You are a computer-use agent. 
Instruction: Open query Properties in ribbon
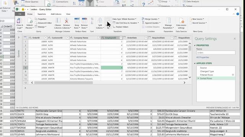click(41, 19)
